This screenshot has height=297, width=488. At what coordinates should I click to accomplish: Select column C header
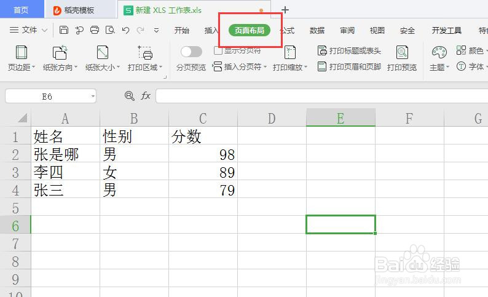(203, 118)
